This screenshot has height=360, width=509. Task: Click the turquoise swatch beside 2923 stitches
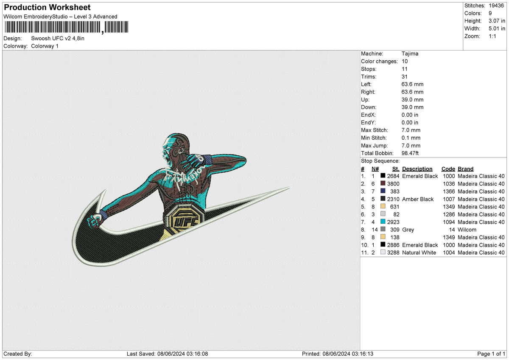coord(383,222)
